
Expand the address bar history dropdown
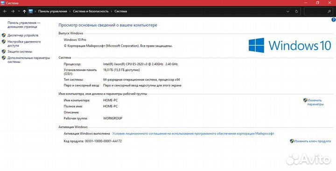coord(288,11)
